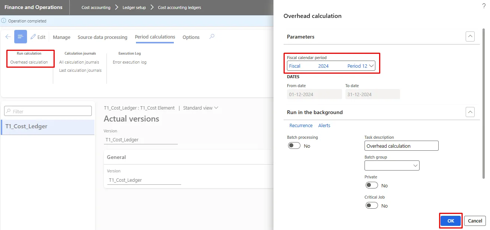Open the Standard view dropdown
490x230 pixels.
click(200, 108)
